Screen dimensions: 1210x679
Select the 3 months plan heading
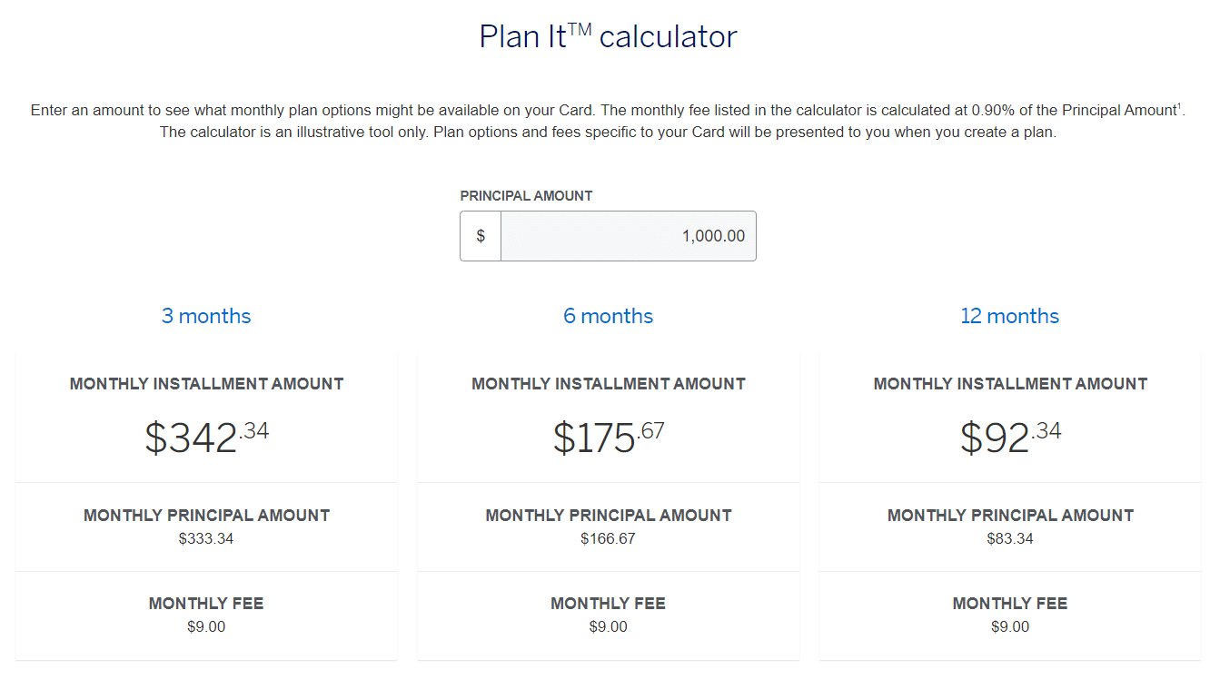[206, 316]
